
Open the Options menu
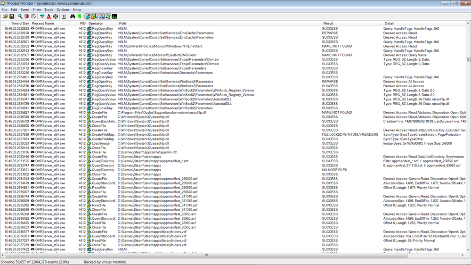click(63, 9)
